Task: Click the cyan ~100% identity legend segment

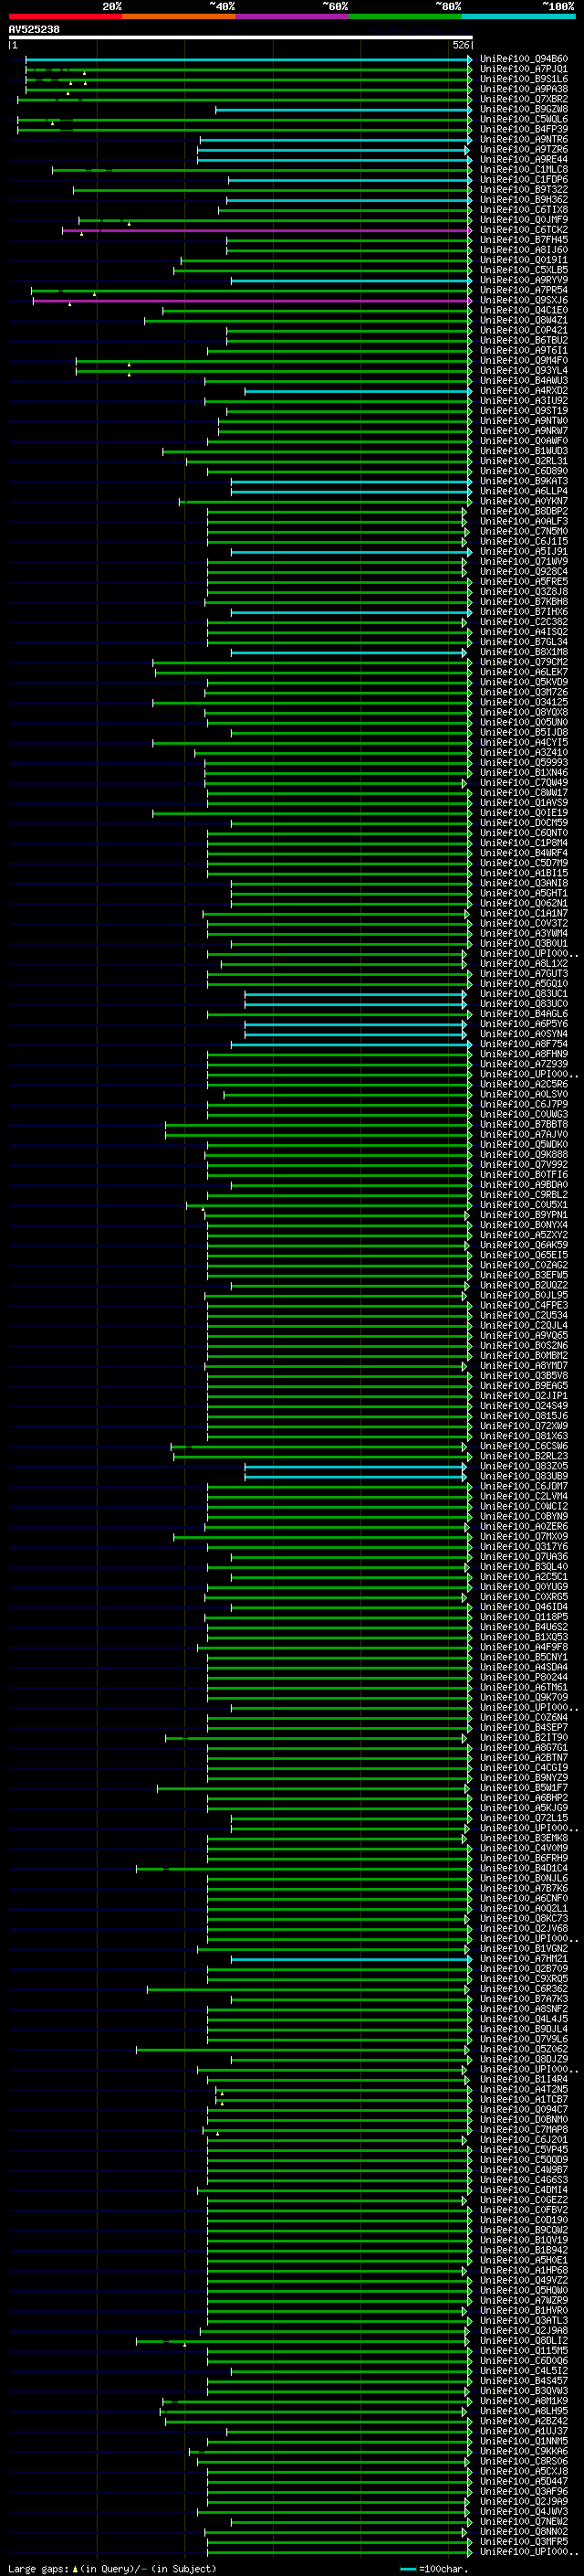Action: [518, 17]
